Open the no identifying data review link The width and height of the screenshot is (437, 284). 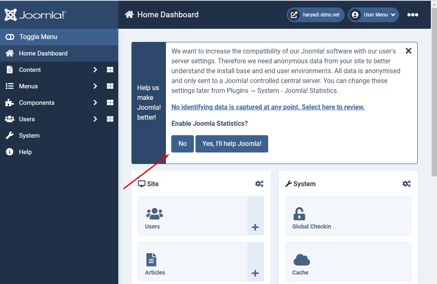[x=268, y=107]
